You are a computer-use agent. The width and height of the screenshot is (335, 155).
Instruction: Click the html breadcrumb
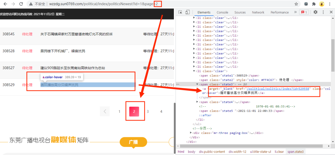click(x=181, y=152)
